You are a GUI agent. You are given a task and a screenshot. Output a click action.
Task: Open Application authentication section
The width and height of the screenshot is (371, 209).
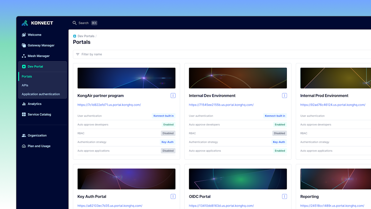point(41,94)
